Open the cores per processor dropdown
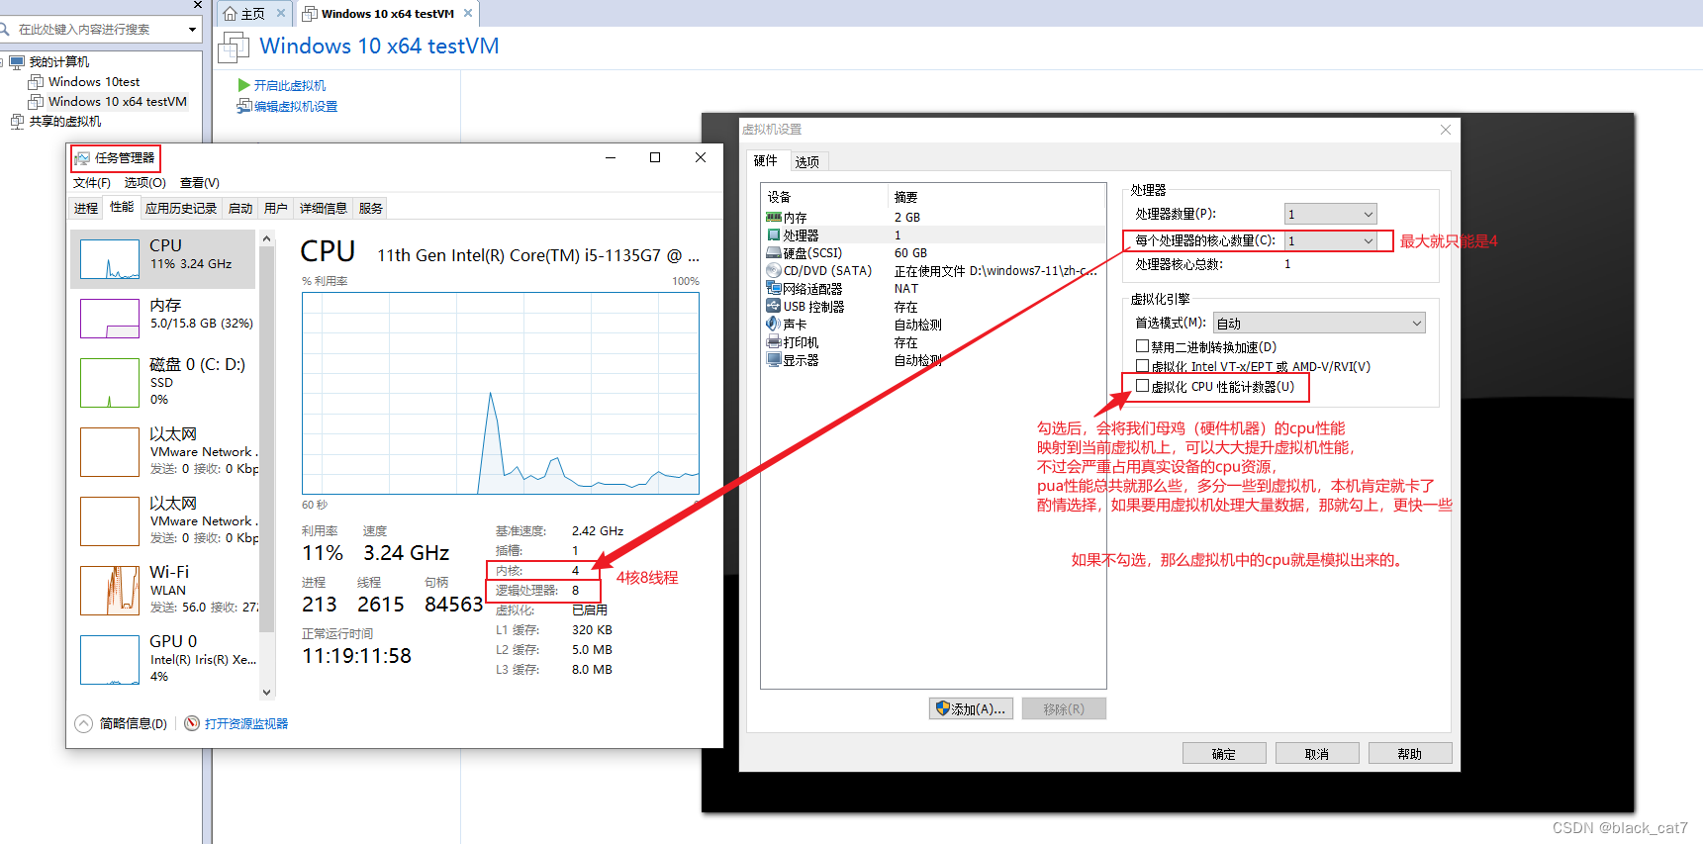This screenshot has height=844, width=1703. point(1330,240)
